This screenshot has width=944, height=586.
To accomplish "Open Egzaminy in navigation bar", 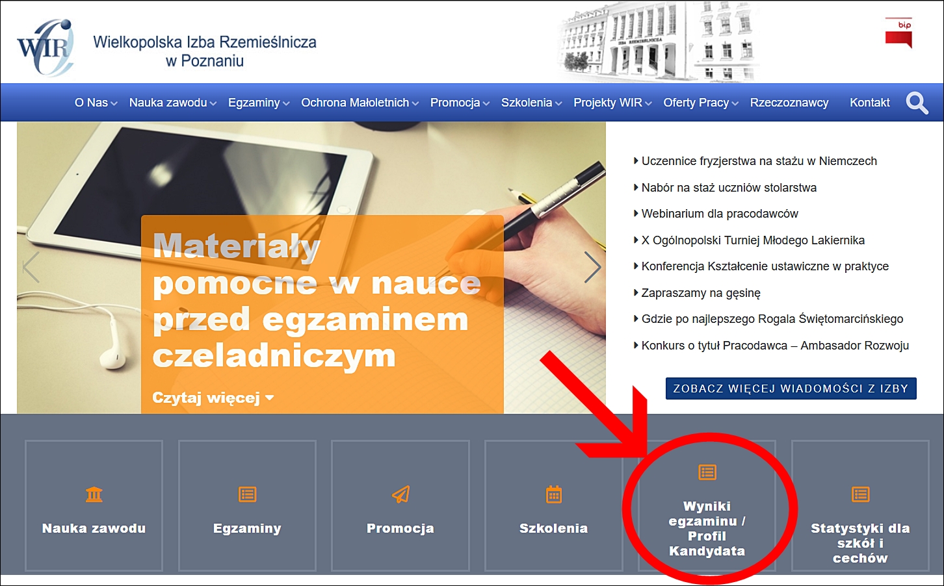I will point(254,103).
